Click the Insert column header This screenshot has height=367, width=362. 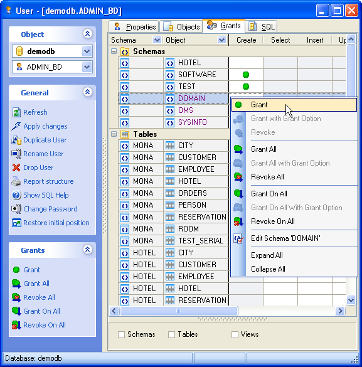pyautogui.click(x=315, y=40)
